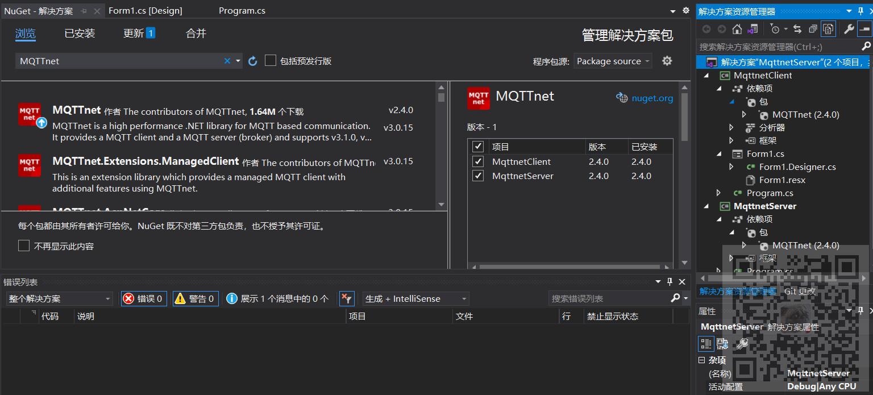This screenshot has height=395, width=873.
Task: Pin the NuGet solution tab
Action: coord(84,11)
